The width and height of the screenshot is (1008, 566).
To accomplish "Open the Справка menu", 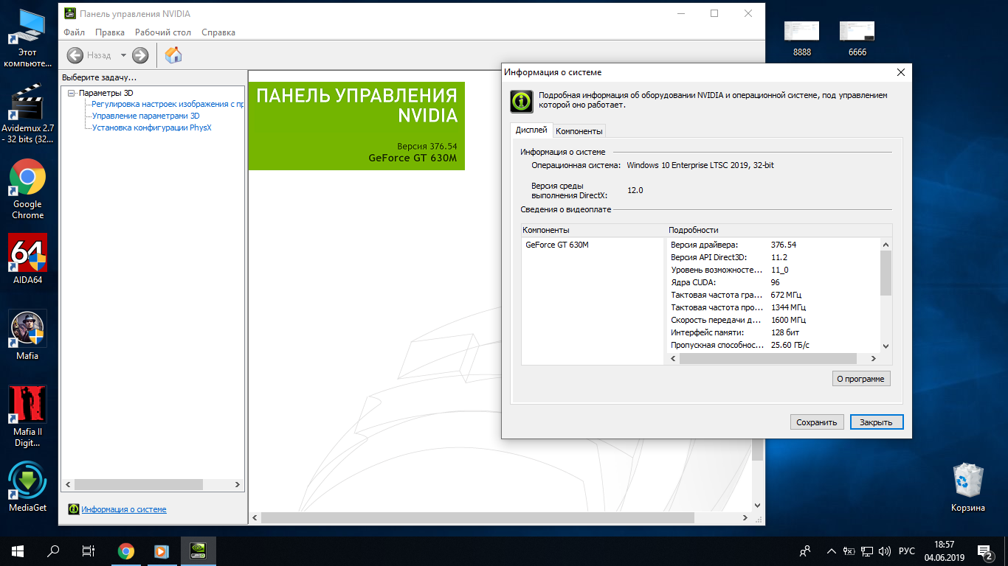I will pyautogui.click(x=218, y=32).
